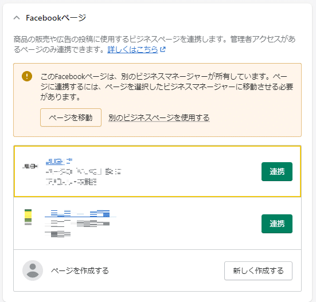Click the gray person avatar icon
Viewport: 316px width, 302px height.
tap(33, 270)
